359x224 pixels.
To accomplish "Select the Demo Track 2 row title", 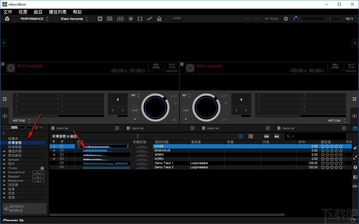I will [x=164, y=167].
